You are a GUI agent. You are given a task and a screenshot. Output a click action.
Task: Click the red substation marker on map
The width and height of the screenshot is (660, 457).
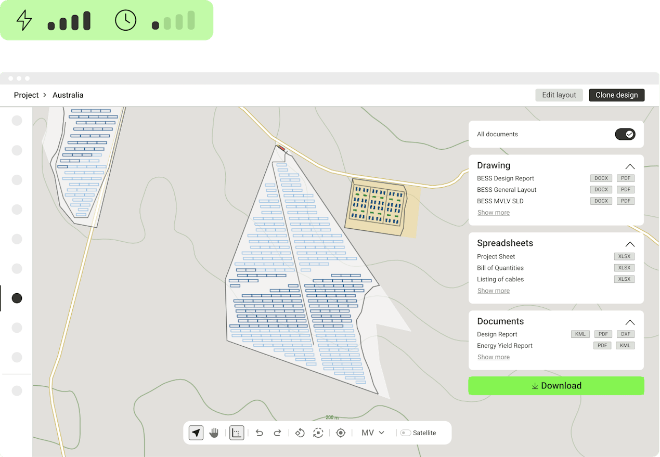coord(282,149)
